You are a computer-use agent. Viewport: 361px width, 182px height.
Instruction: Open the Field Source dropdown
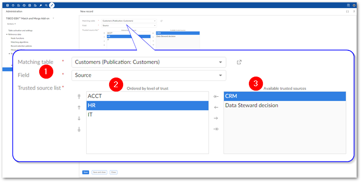[x=149, y=75]
